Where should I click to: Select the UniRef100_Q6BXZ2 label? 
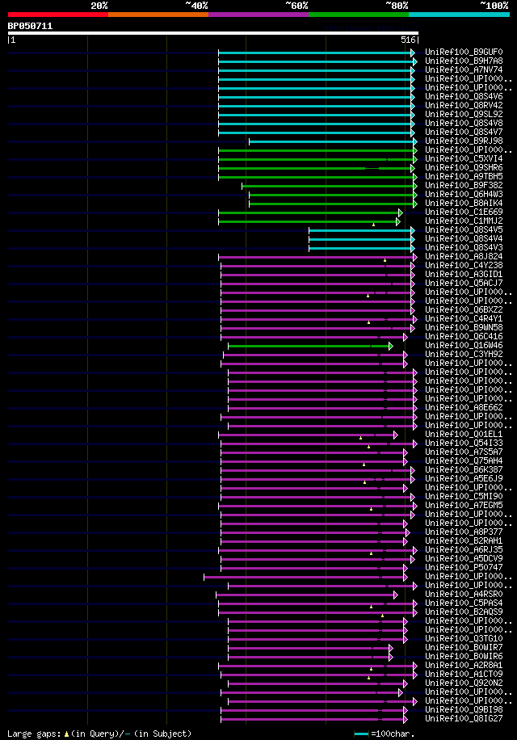pos(464,309)
